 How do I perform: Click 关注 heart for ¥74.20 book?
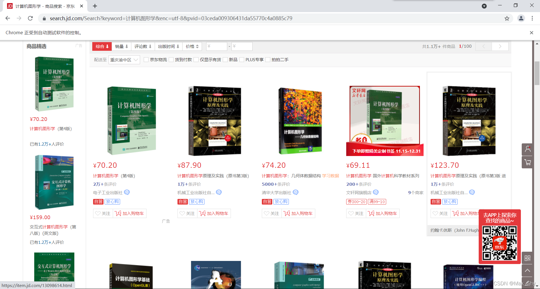point(272,214)
